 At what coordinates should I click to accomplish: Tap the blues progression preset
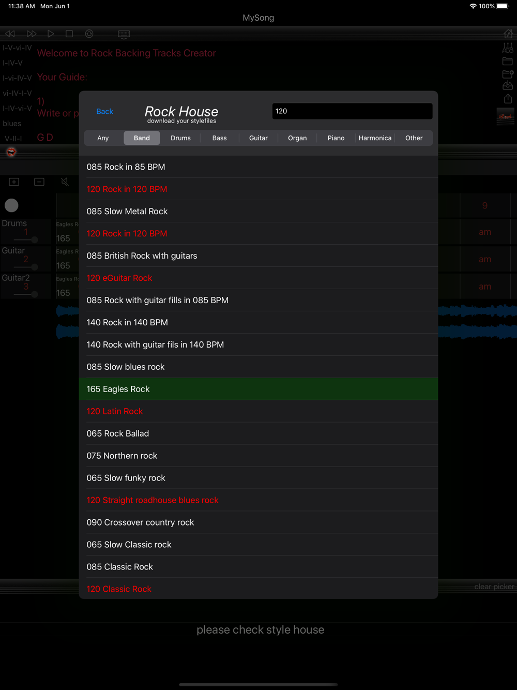[12, 124]
